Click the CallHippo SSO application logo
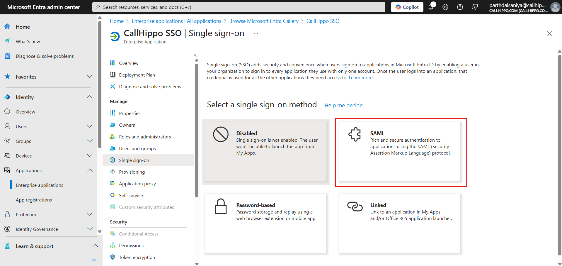Viewport: 562px width, 266px height. point(115,37)
